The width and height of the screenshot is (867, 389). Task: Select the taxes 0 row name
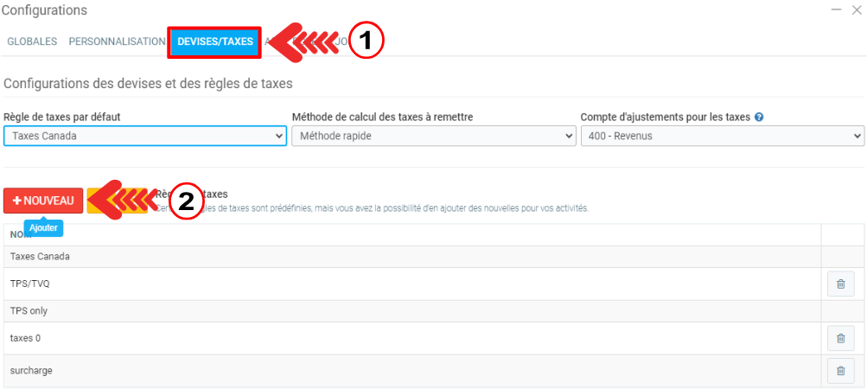click(x=26, y=338)
